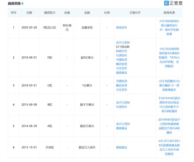Click the 阿里巴巴 investor link
194x162 pixels.
tap(121, 51)
